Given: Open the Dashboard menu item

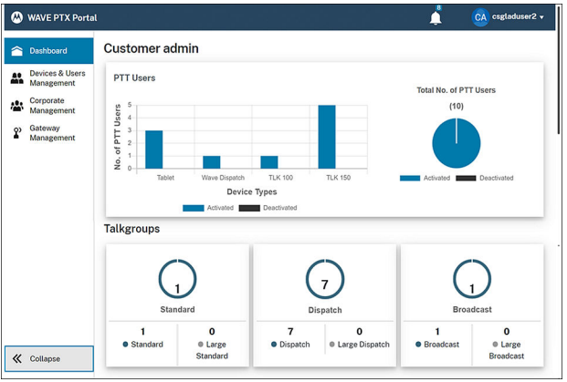Looking at the screenshot, I should (48, 51).
